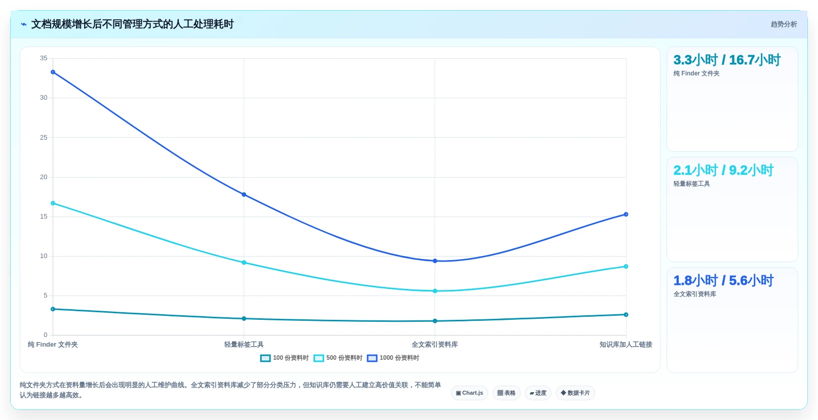
Task: Click the 趋势分析 label in header
Action: (784, 24)
